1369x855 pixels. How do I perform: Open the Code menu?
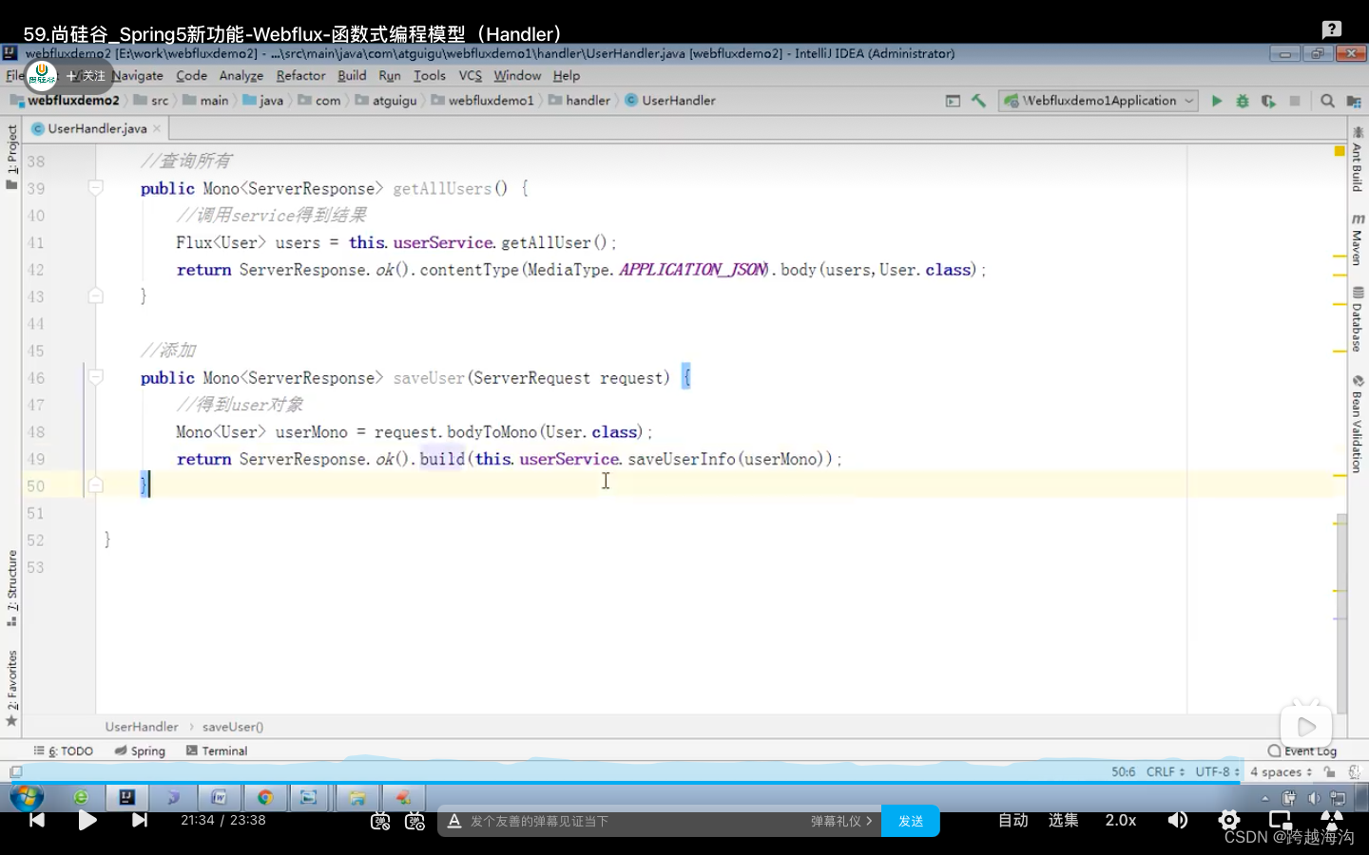coord(191,75)
